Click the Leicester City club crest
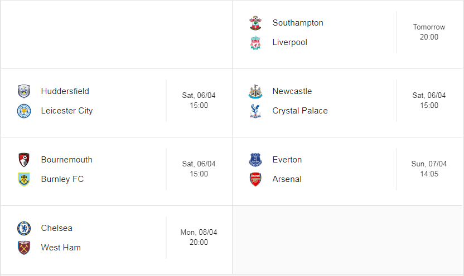Screen dimensions: 464x276 click(x=24, y=111)
